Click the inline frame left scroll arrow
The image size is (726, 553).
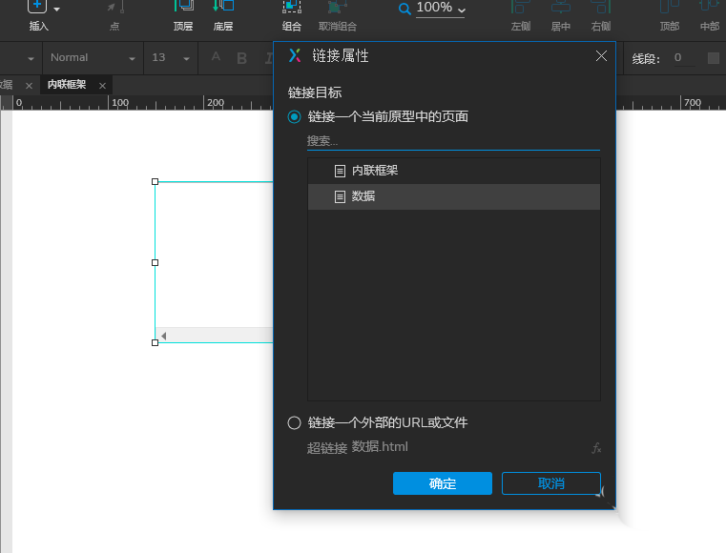point(163,336)
